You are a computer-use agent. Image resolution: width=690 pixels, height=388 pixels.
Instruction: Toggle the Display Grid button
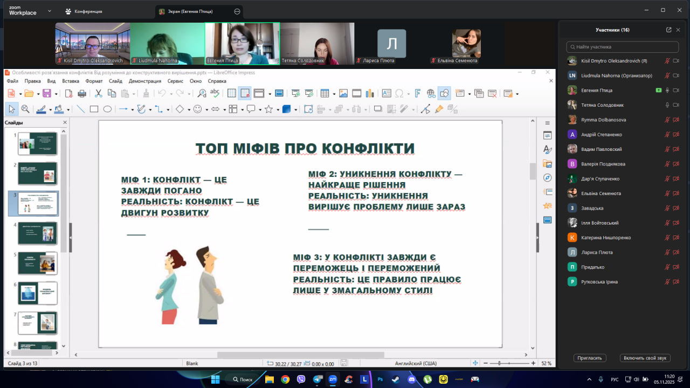(x=231, y=93)
